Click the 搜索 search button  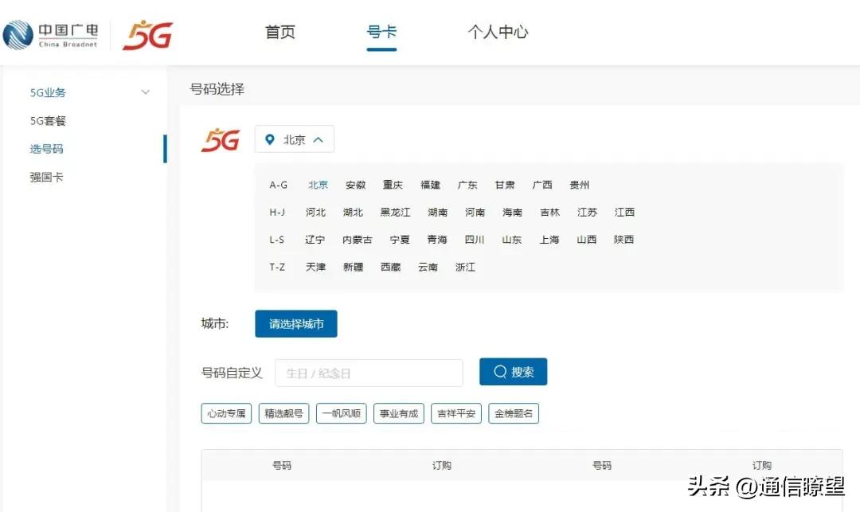coord(513,371)
